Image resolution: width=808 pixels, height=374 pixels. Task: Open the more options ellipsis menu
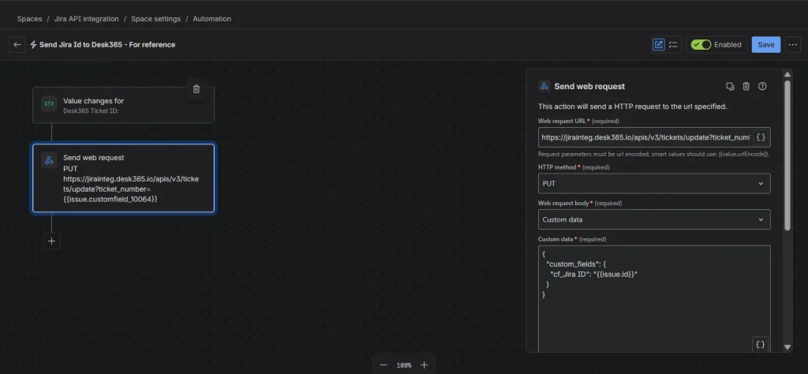coord(792,45)
